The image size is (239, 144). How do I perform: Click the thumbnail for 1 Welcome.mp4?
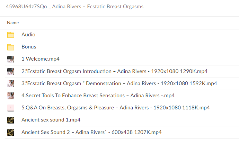(x=11, y=59)
